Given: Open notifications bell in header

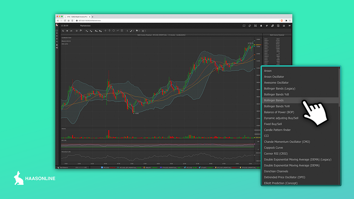Looking at the screenshot, I should pyautogui.click(x=261, y=26).
